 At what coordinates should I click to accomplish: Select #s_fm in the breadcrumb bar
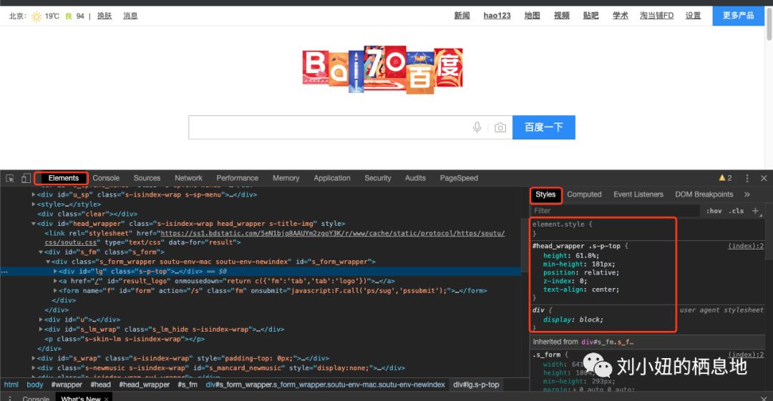[x=188, y=385]
